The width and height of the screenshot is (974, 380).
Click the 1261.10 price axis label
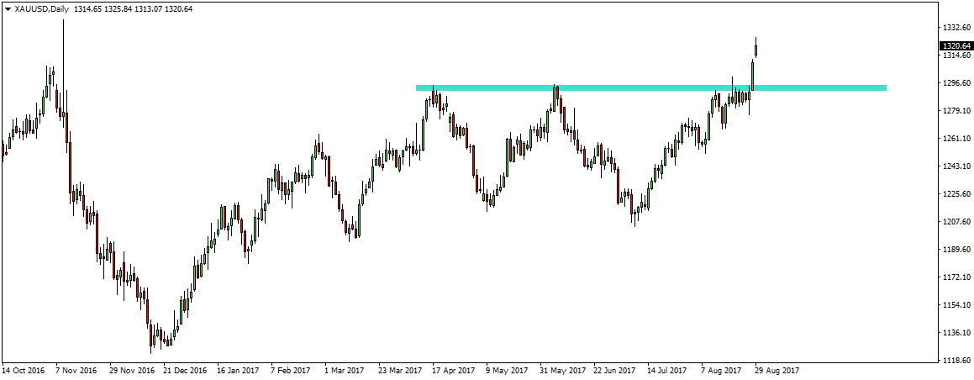(x=956, y=139)
